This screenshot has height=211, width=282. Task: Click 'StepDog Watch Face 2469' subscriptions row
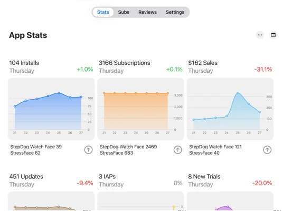[128, 147]
